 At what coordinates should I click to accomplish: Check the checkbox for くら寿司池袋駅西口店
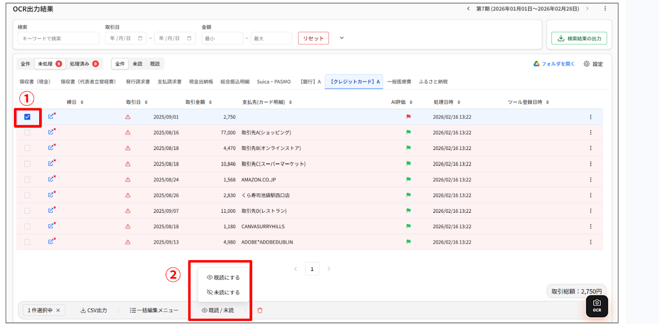[x=27, y=195]
